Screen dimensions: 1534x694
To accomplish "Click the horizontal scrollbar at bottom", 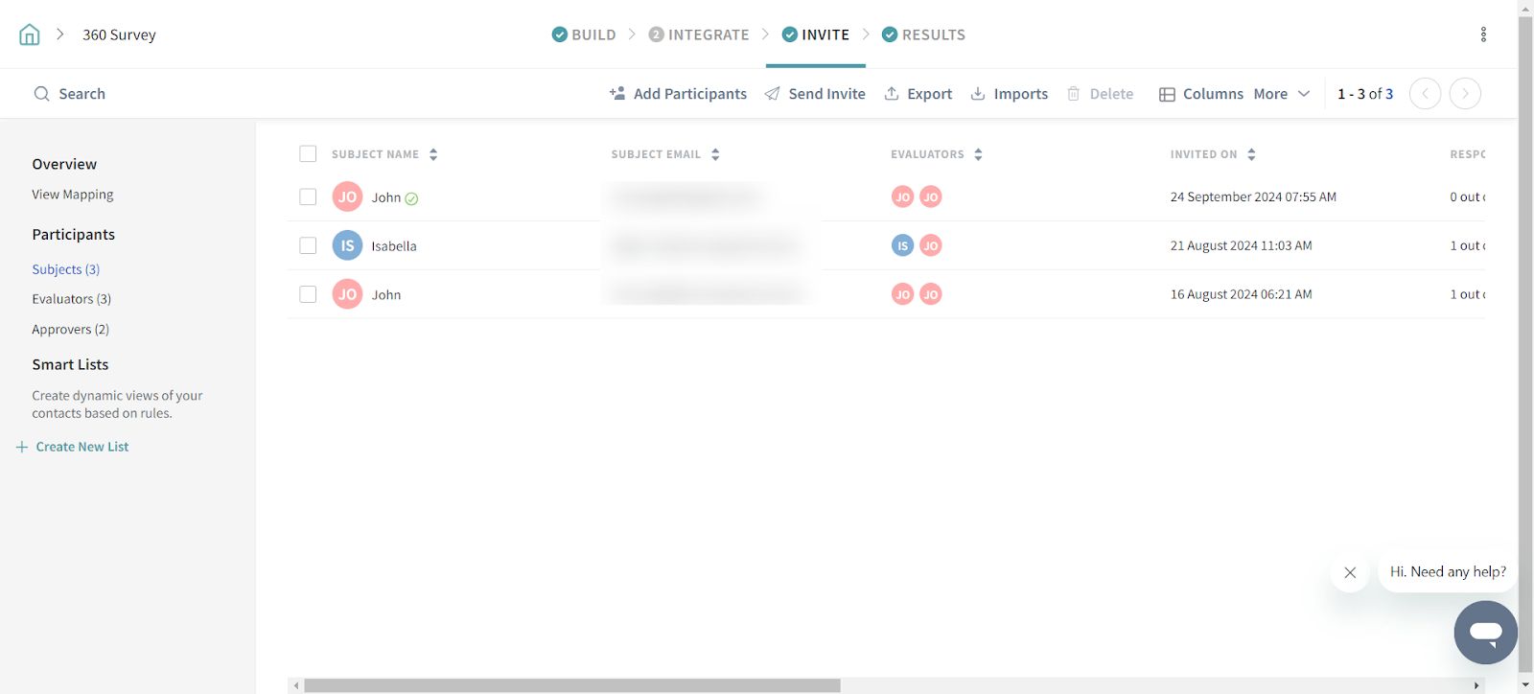I will (x=571, y=685).
